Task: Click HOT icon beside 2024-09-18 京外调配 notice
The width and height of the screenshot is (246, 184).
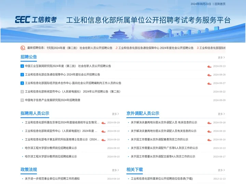Action: click(x=209, y=123)
